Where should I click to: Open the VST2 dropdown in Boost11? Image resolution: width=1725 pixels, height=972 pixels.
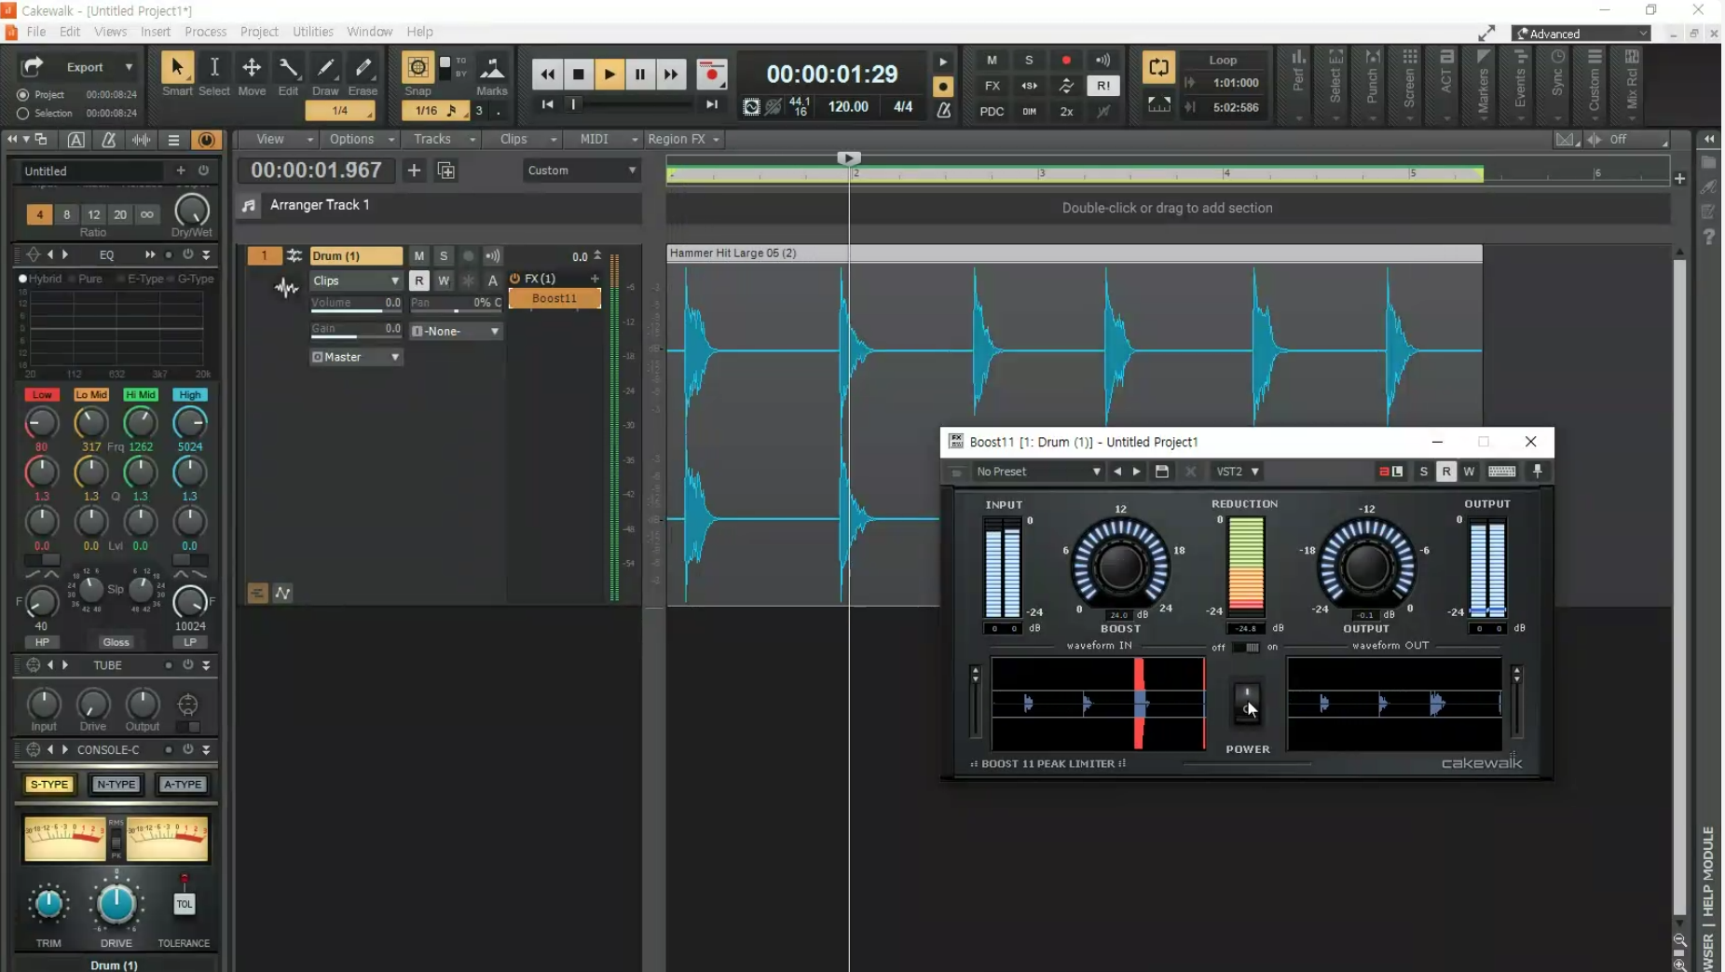point(1237,472)
